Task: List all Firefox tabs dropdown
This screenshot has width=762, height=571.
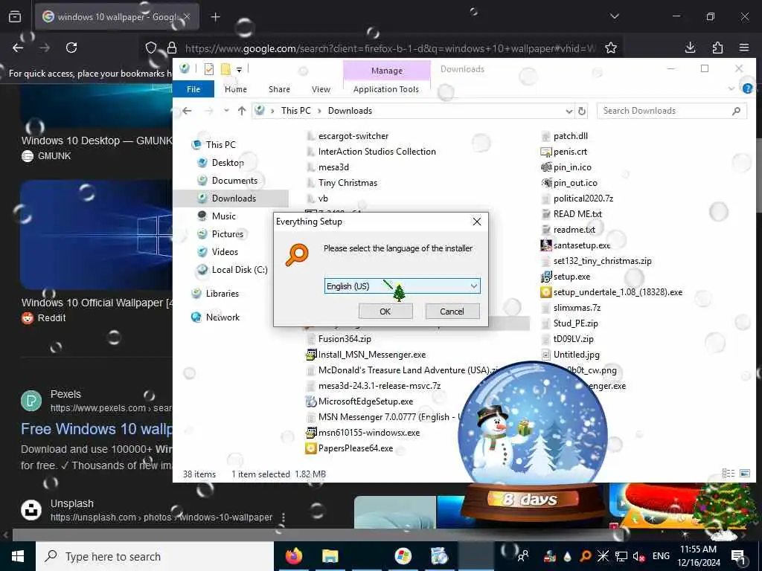Action: tap(614, 16)
